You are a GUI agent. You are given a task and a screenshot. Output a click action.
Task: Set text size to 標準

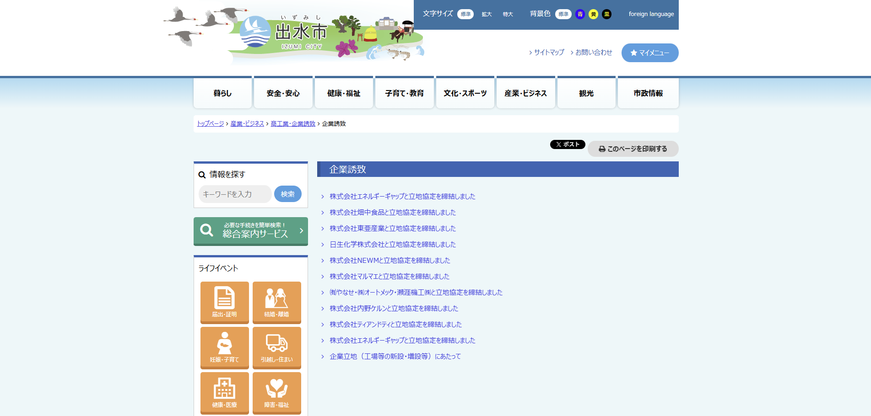(465, 14)
